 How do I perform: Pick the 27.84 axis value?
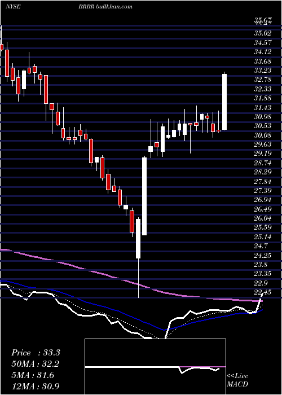click(x=262, y=182)
